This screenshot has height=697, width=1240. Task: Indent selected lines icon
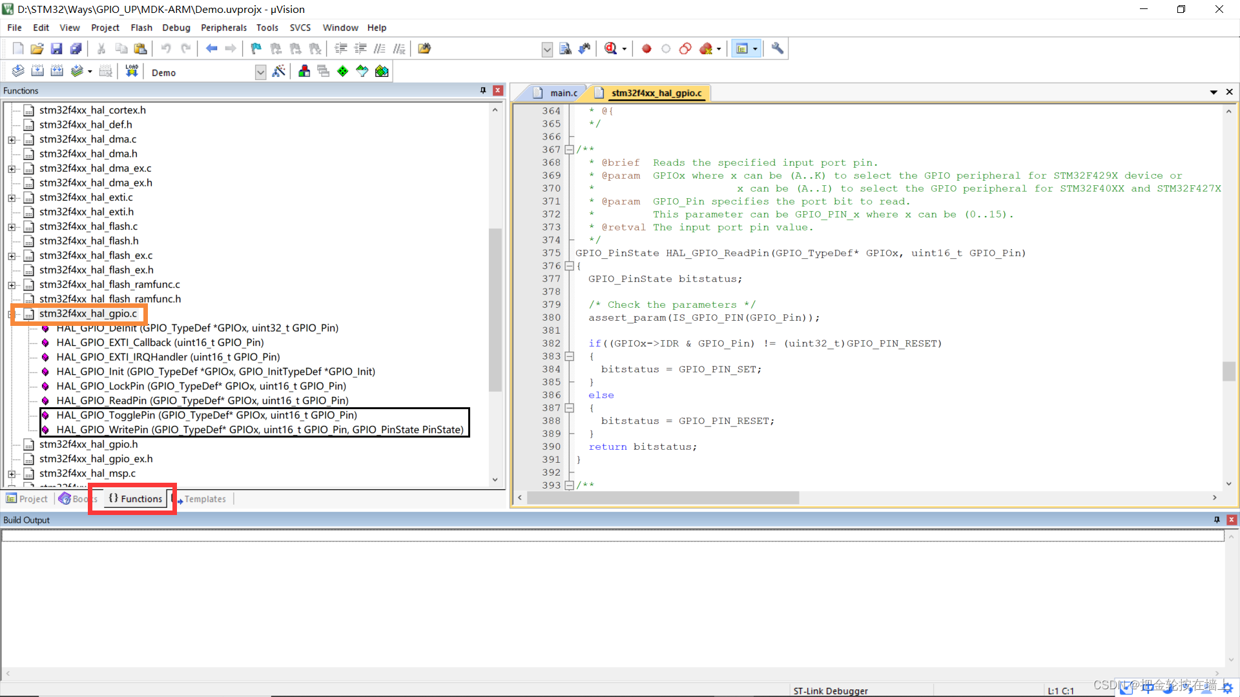coord(341,48)
